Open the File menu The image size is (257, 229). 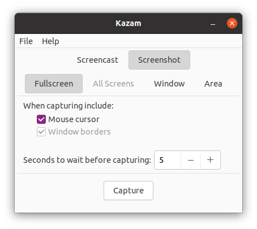[x=26, y=41]
